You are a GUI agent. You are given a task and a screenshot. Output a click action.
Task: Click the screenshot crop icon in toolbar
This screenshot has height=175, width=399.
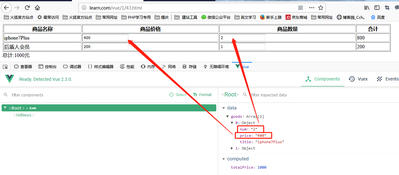(x=387, y=8)
